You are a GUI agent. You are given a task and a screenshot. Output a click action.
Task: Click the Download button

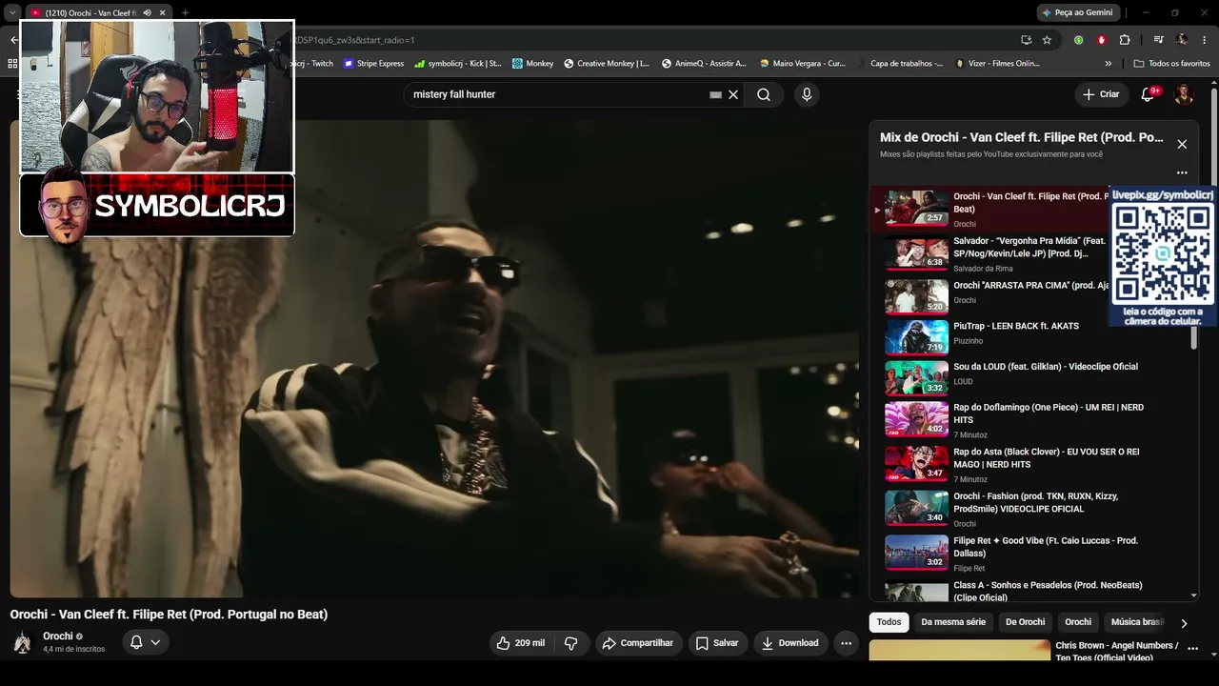click(x=790, y=643)
